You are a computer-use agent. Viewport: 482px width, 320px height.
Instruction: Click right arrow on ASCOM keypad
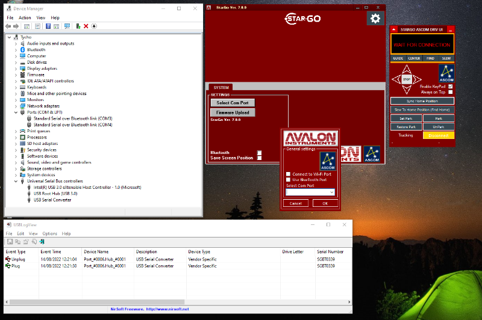[x=417, y=79]
